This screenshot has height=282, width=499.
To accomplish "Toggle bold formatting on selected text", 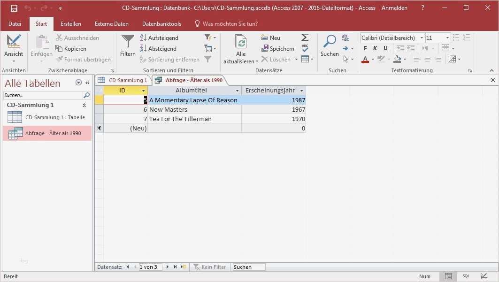I will click(365, 48).
